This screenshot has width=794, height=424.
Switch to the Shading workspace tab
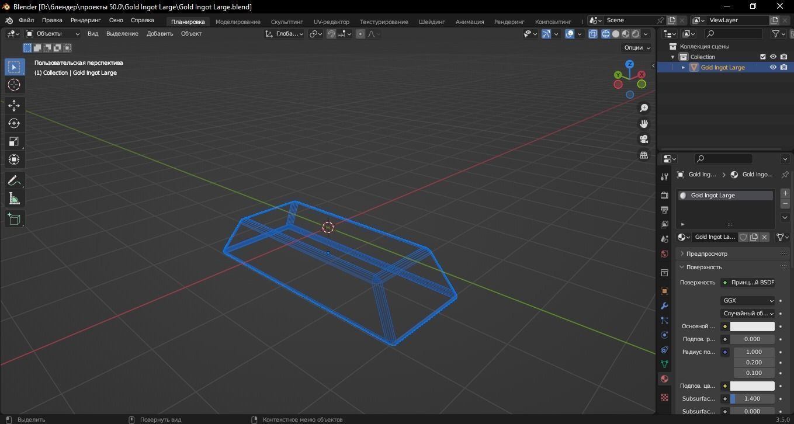[432, 22]
